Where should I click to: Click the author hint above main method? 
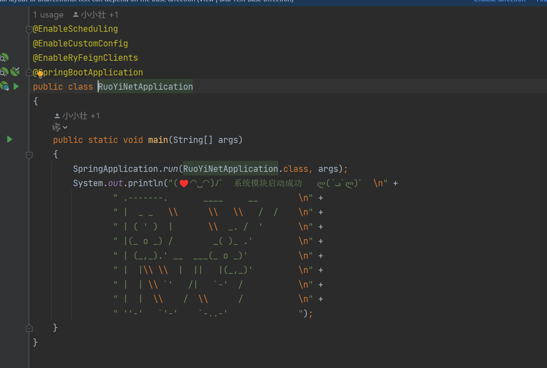77,116
